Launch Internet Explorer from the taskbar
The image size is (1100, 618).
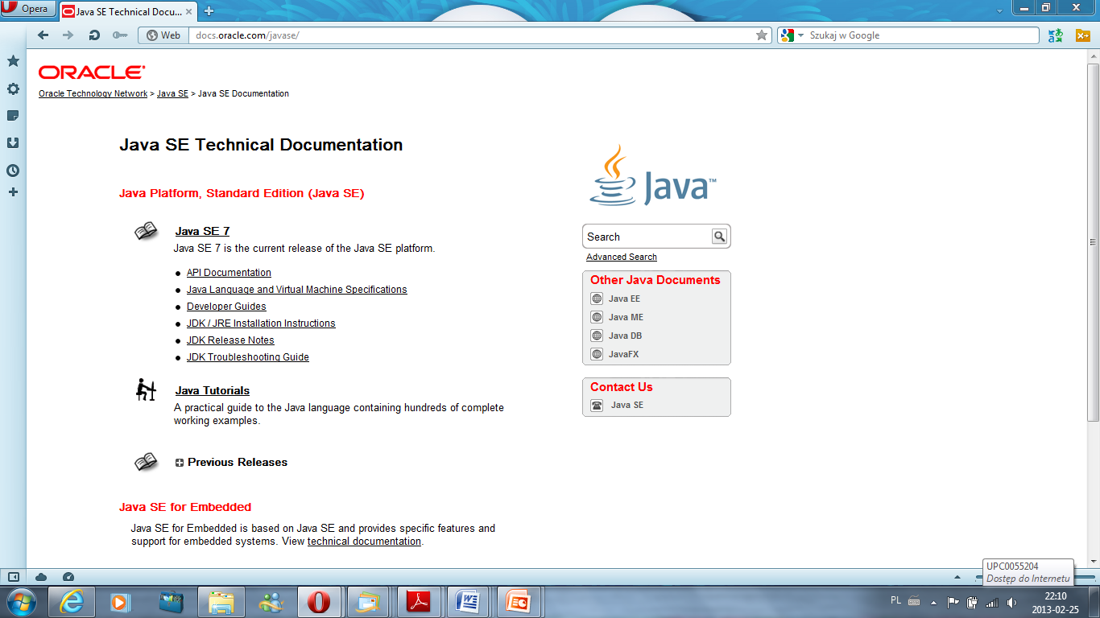[x=72, y=601]
